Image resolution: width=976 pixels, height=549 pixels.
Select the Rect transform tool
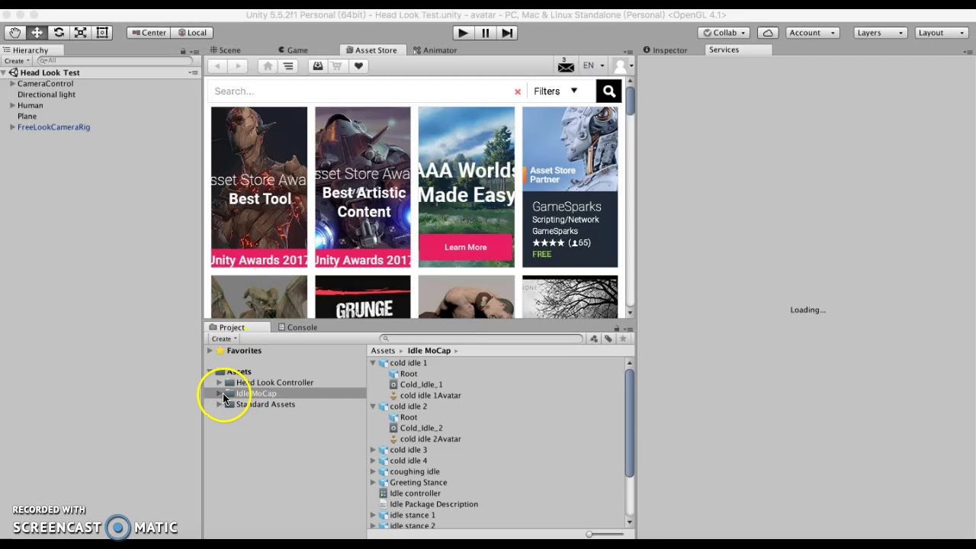coord(102,33)
